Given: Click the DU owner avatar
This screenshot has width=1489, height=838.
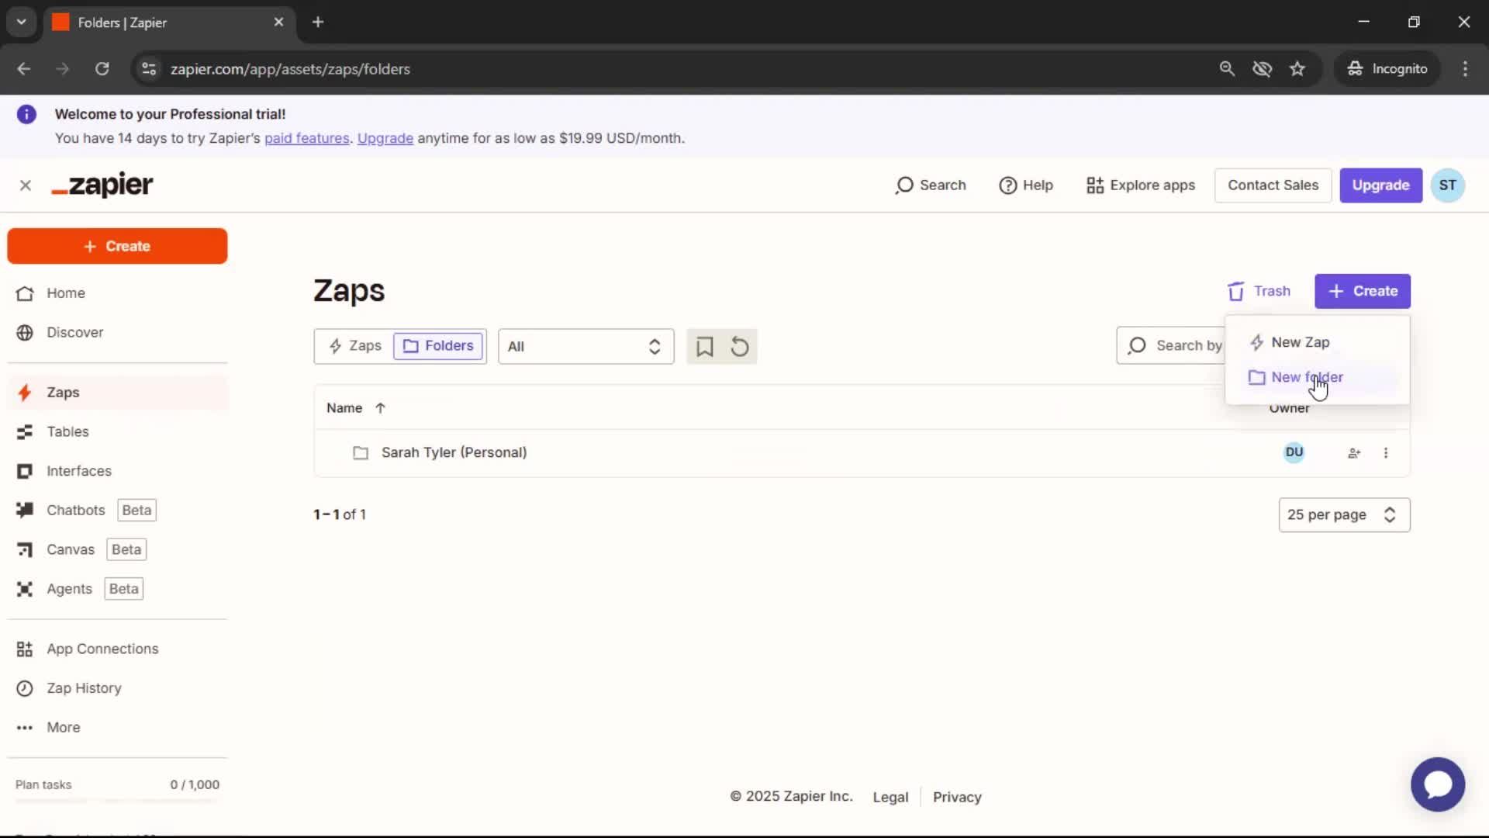Looking at the screenshot, I should click(1294, 452).
